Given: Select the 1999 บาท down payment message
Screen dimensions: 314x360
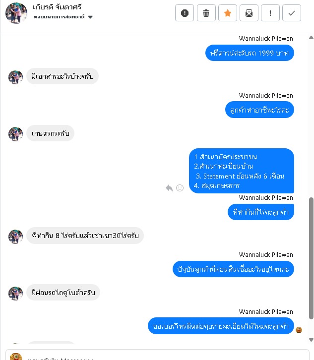Looking at the screenshot, I should 250,53.
